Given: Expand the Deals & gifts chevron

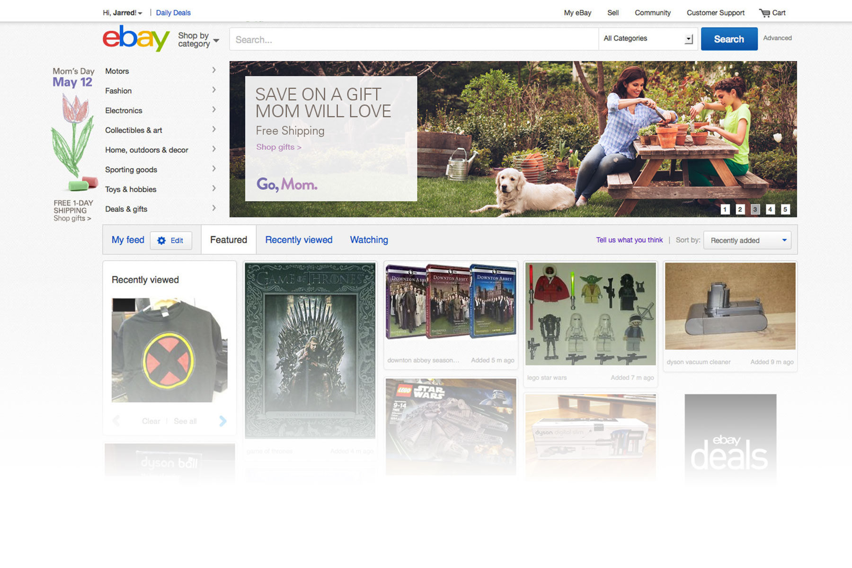Looking at the screenshot, I should click(x=214, y=208).
